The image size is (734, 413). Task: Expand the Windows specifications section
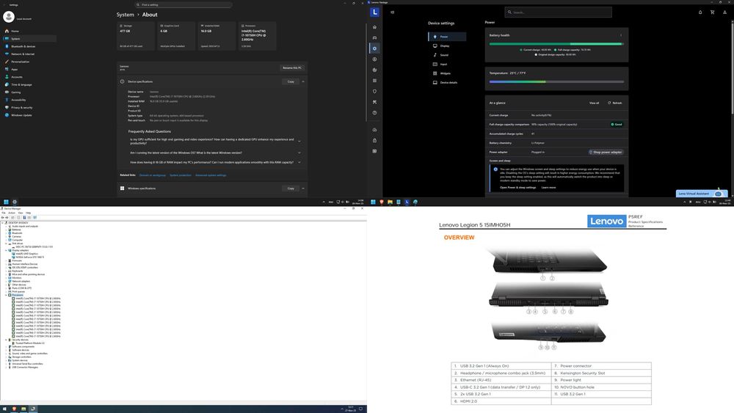pos(303,189)
